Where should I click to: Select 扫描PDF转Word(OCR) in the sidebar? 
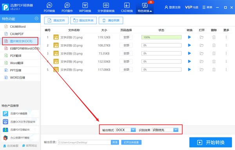(20, 48)
